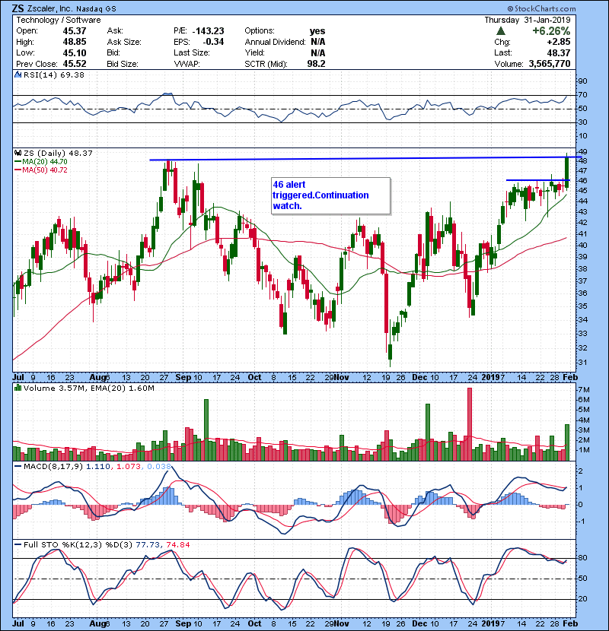Click the Low value 45.10
This screenshot has width=609, height=631.
(x=75, y=52)
